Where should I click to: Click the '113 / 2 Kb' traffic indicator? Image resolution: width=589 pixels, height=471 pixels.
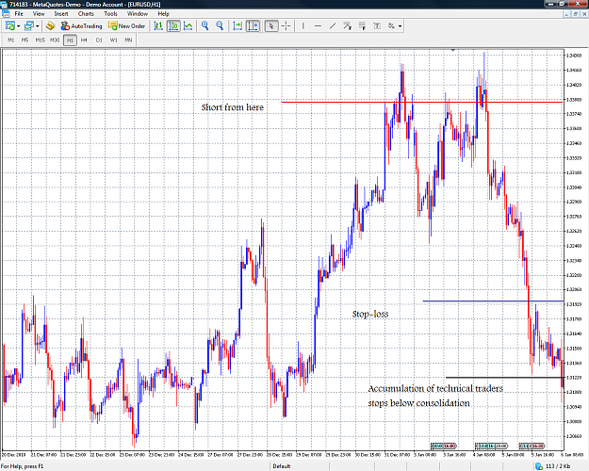click(558, 466)
